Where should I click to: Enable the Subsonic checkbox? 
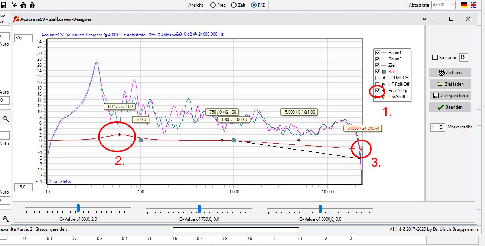tap(435, 58)
